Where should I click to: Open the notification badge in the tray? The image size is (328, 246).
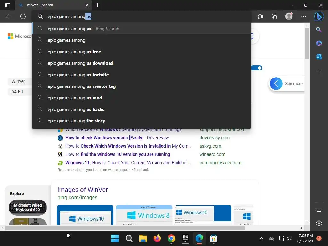(319, 238)
